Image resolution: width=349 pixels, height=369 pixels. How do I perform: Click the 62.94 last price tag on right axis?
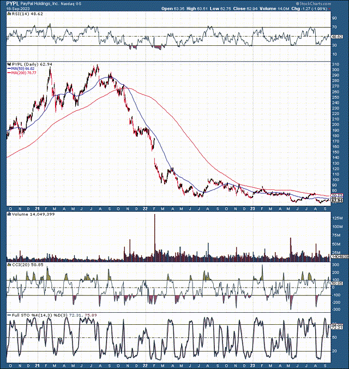pyautogui.click(x=337, y=200)
